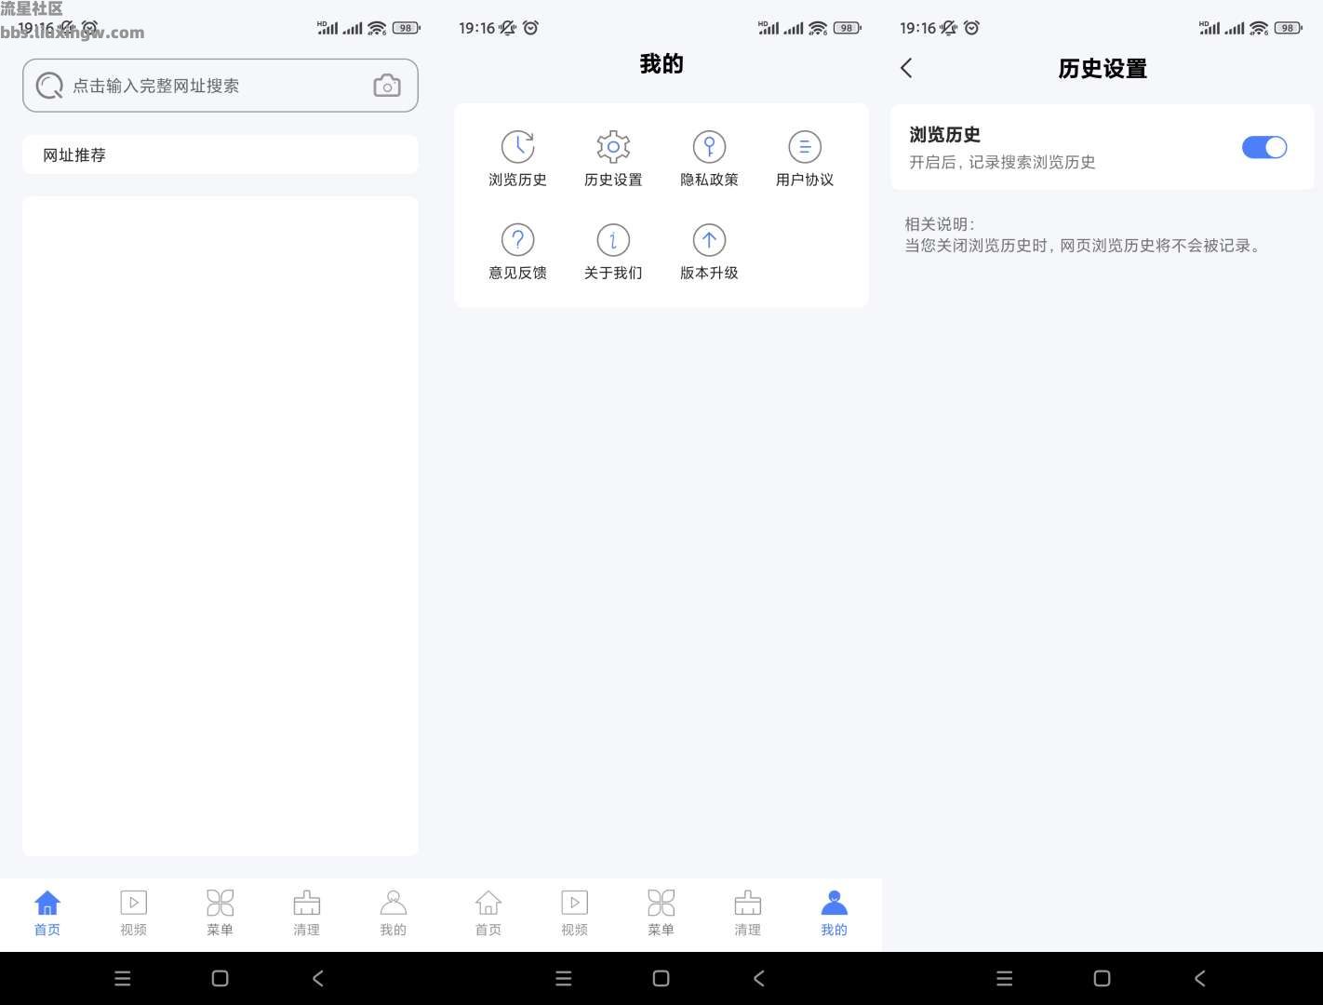Go to 首页 tab in left screen
This screenshot has height=1005, width=1323.
47,913
